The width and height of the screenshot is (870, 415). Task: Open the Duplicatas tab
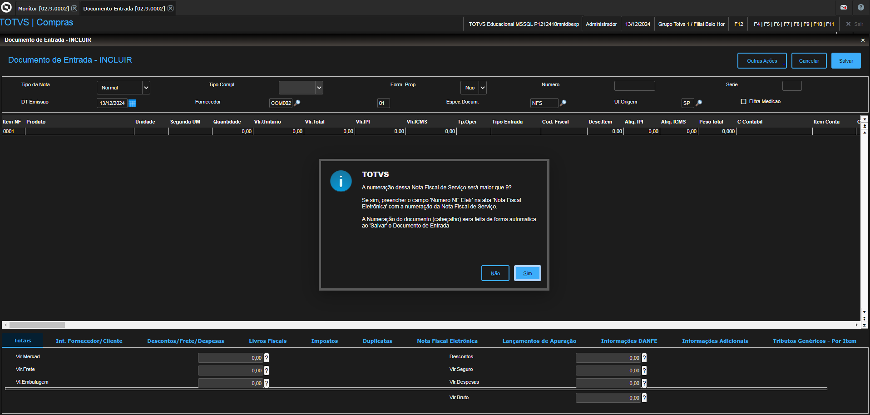377,341
